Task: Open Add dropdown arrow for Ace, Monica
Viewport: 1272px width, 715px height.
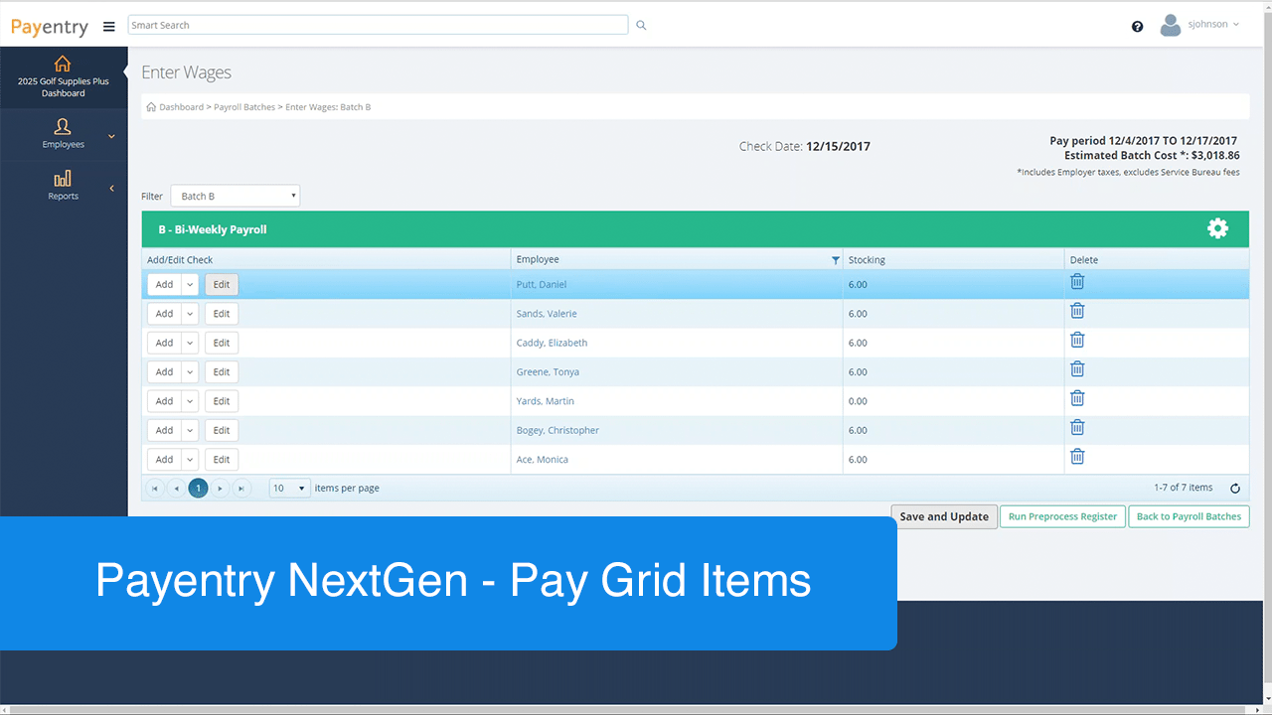Action: pyautogui.click(x=191, y=460)
